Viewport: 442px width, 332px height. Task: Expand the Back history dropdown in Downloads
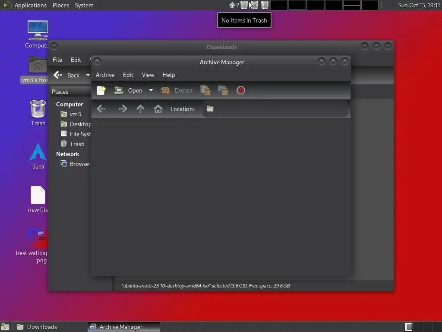coord(88,75)
